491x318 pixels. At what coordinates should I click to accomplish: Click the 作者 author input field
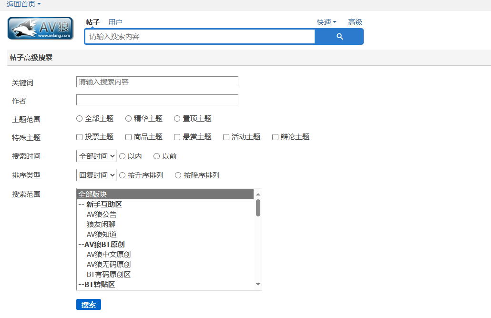[157, 100]
